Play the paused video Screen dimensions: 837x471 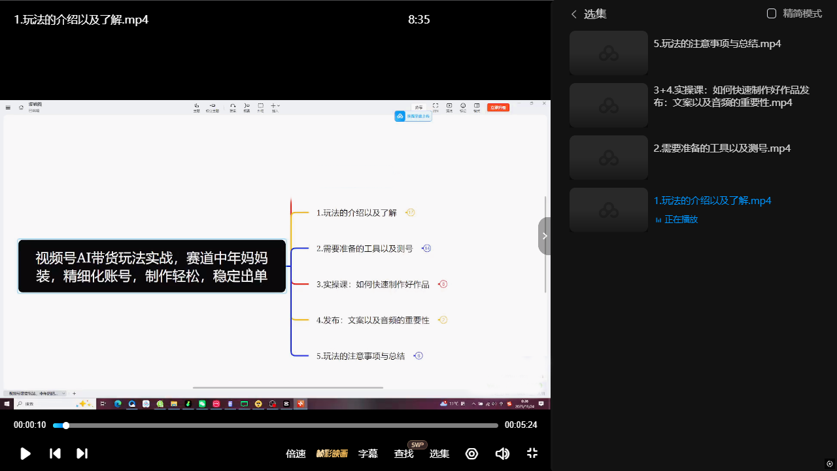click(x=26, y=453)
